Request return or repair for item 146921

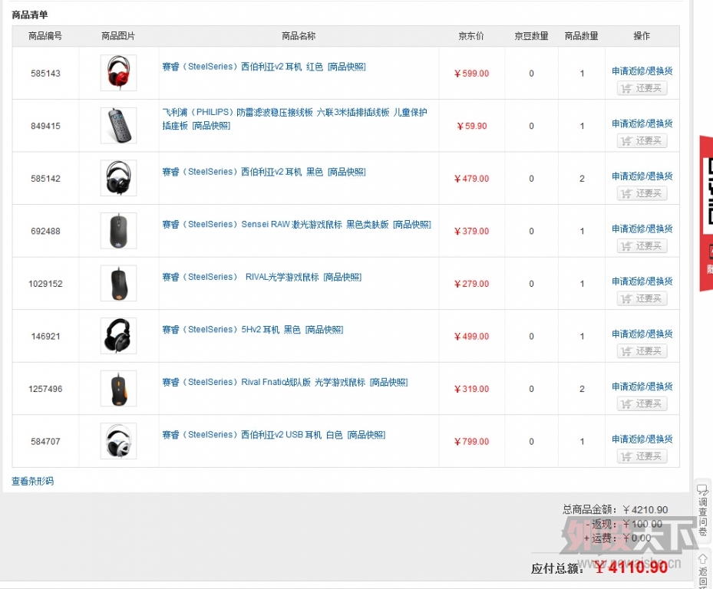642,334
